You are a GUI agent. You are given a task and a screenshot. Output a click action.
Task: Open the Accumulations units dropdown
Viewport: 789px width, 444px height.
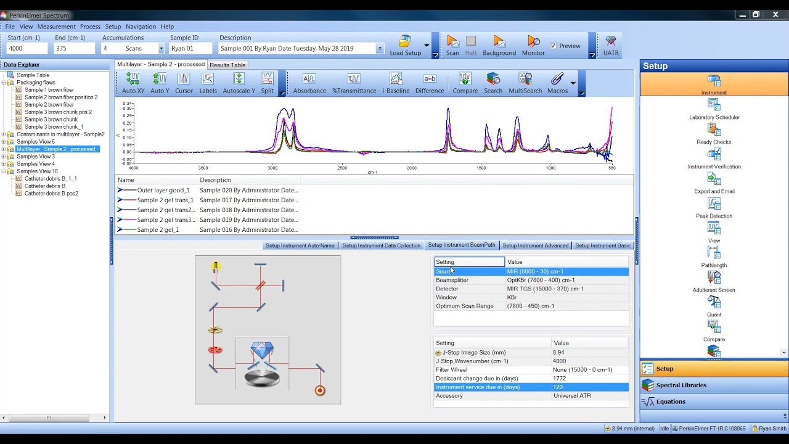point(161,49)
